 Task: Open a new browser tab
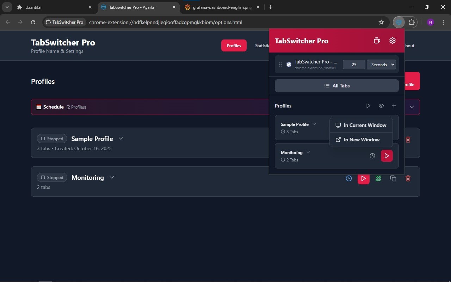[x=271, y=7]
